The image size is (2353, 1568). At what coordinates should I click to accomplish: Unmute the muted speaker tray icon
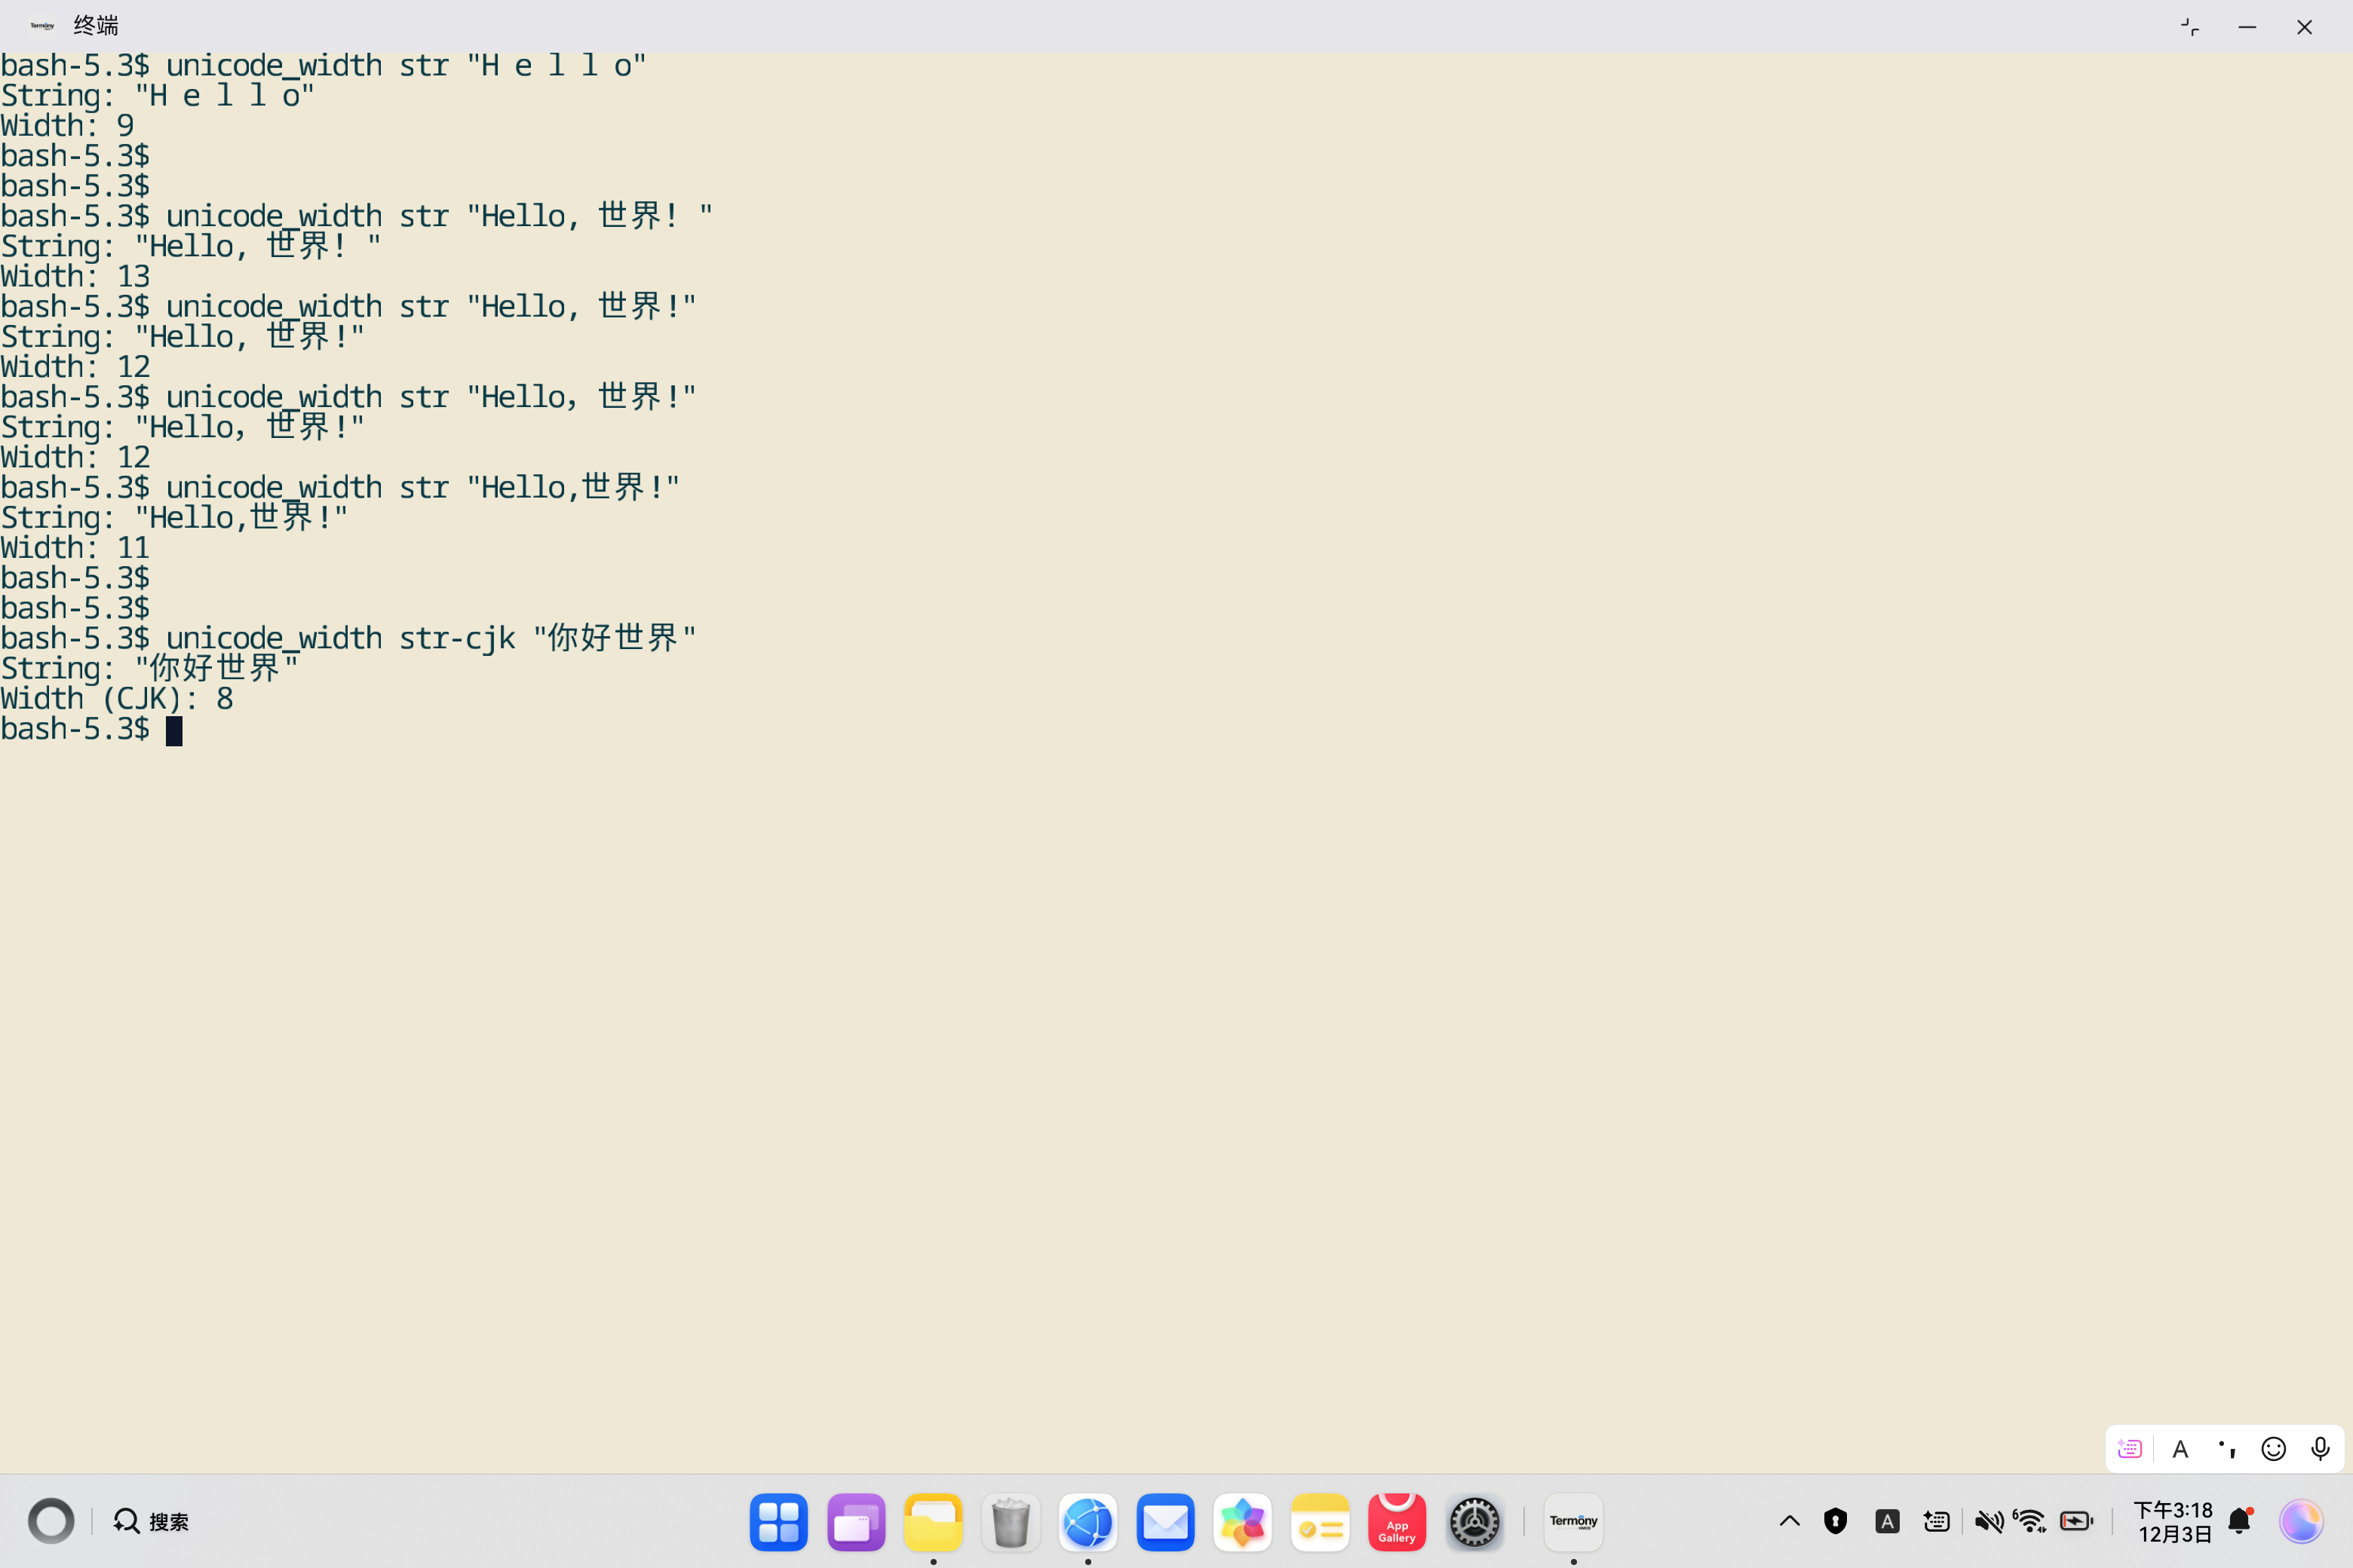pos(1988,1521)
